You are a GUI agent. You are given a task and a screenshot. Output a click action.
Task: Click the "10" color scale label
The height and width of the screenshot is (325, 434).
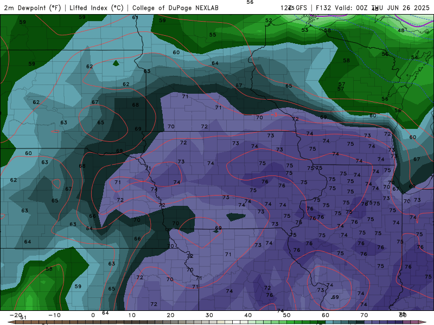[132, 315]
